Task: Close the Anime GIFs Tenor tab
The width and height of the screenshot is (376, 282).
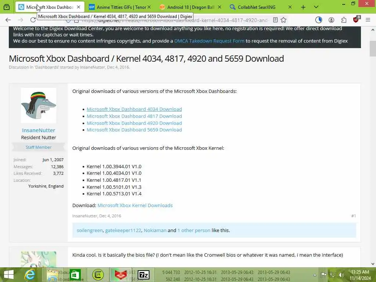Action: click(149, 7)
